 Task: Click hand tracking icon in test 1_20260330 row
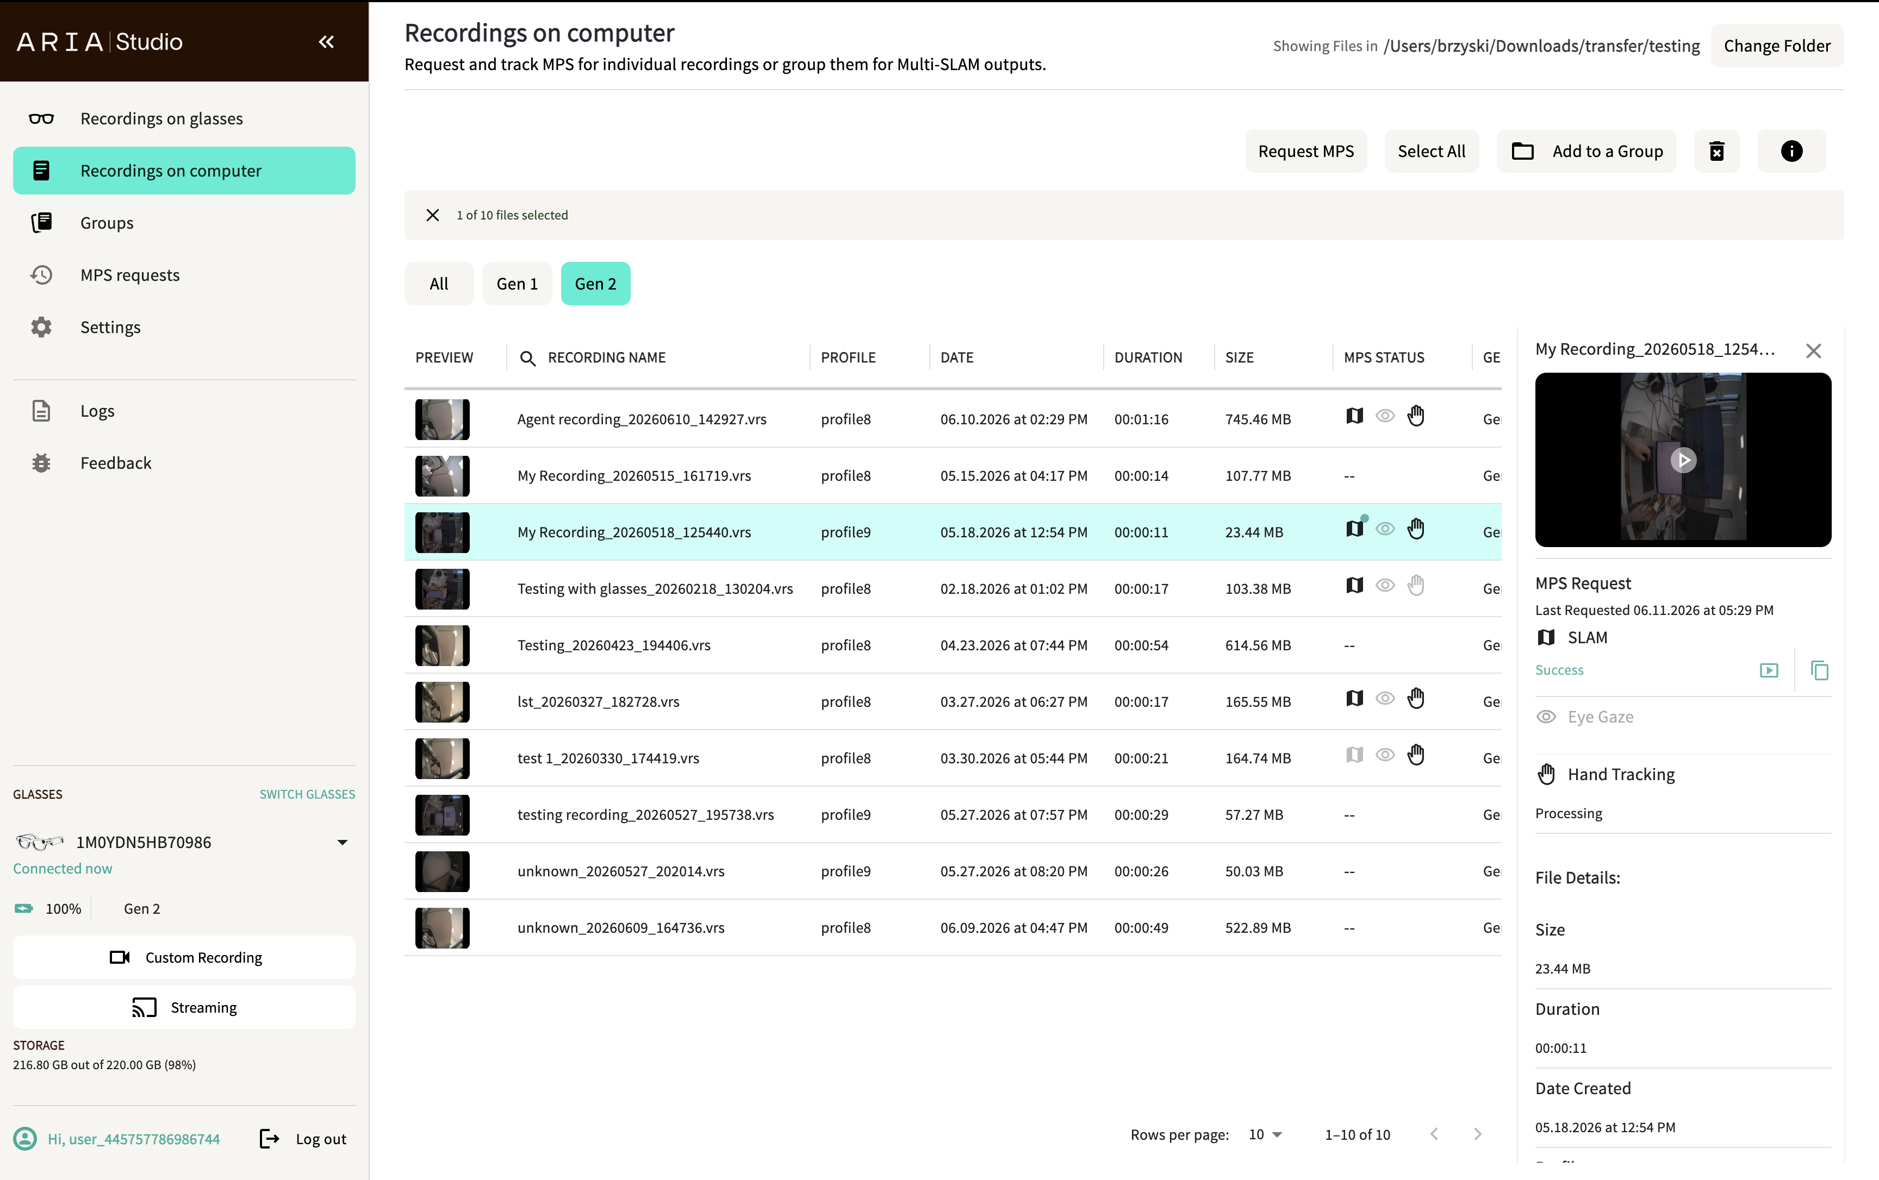point(1416,755)
